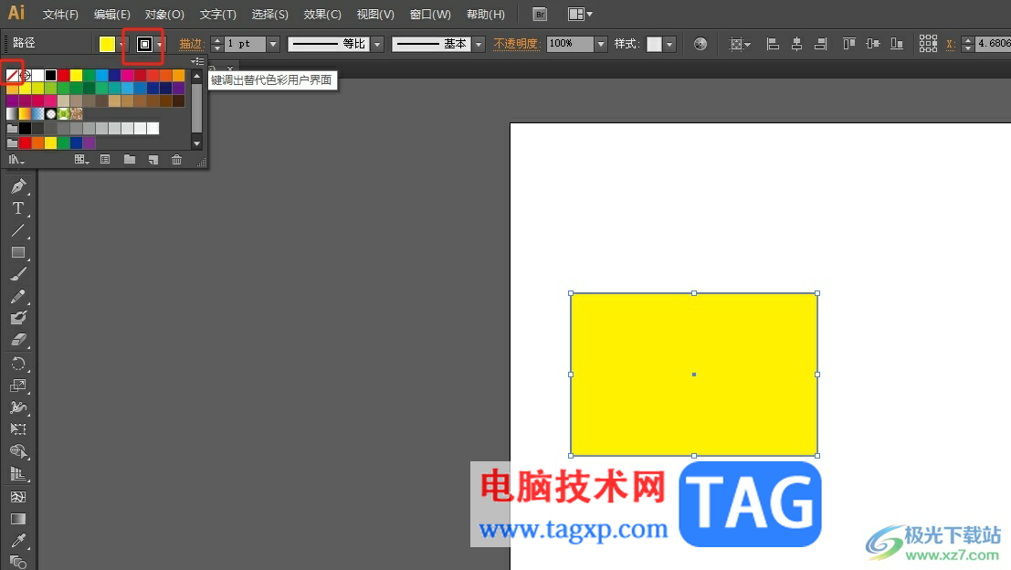The image size is (1011, 570).
Task: Align selection vertically to top
Action: (x=849, y=44)
